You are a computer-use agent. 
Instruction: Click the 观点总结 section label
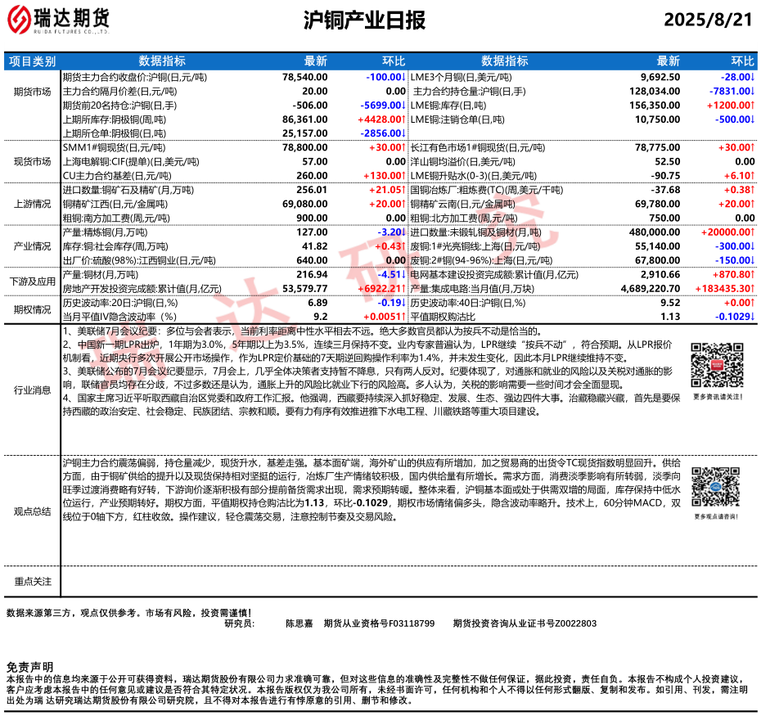(33, 511)
